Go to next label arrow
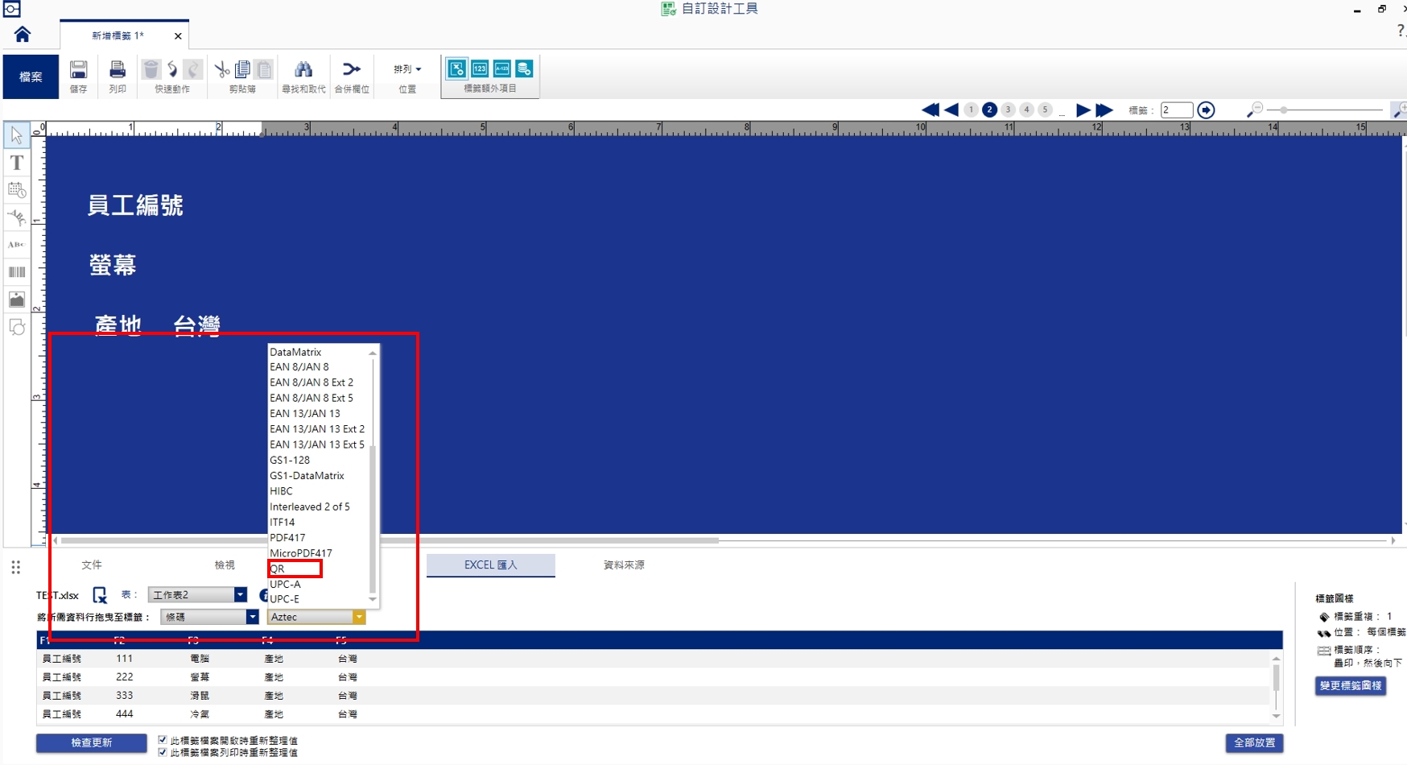The width and height of the screenshot is (1407, 765). (x=1083, y=110)
